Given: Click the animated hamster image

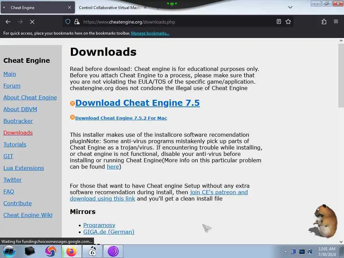Looking at the screenshot, I should pos(323,221).
